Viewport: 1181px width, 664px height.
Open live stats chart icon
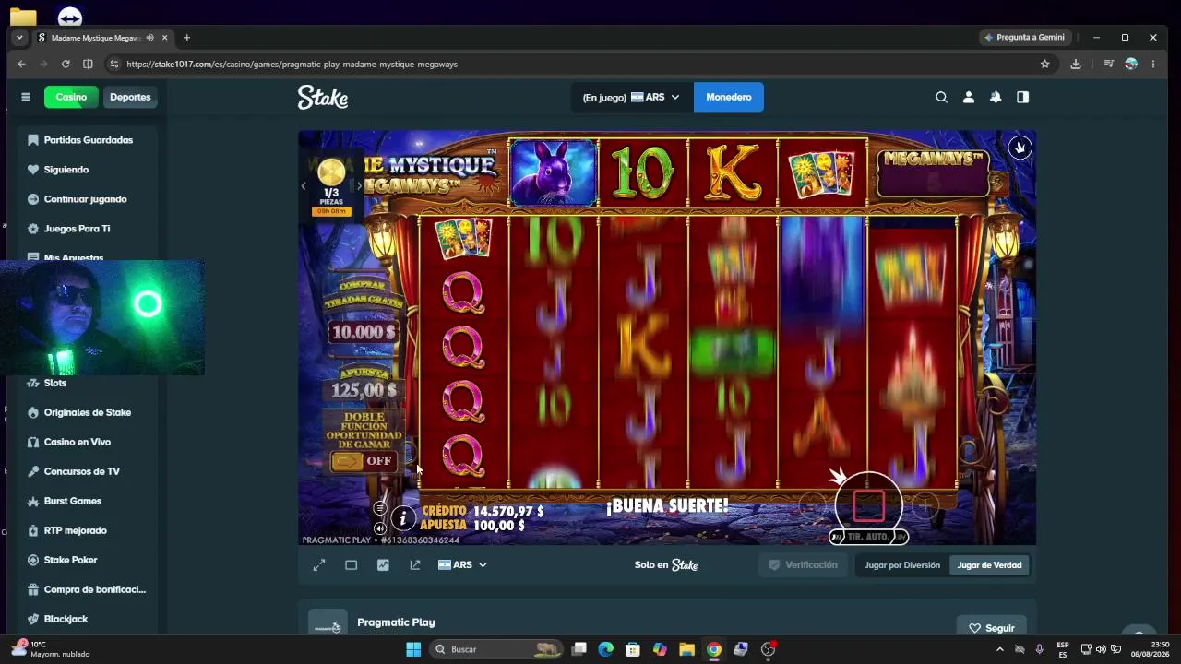click(383, 565)
